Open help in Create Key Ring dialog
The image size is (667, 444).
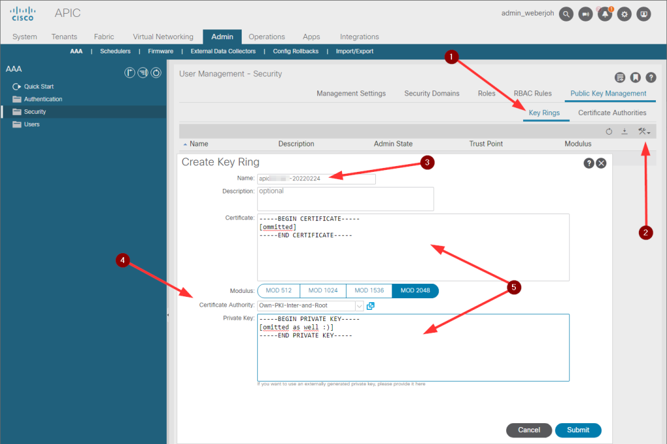click(588, 163)
